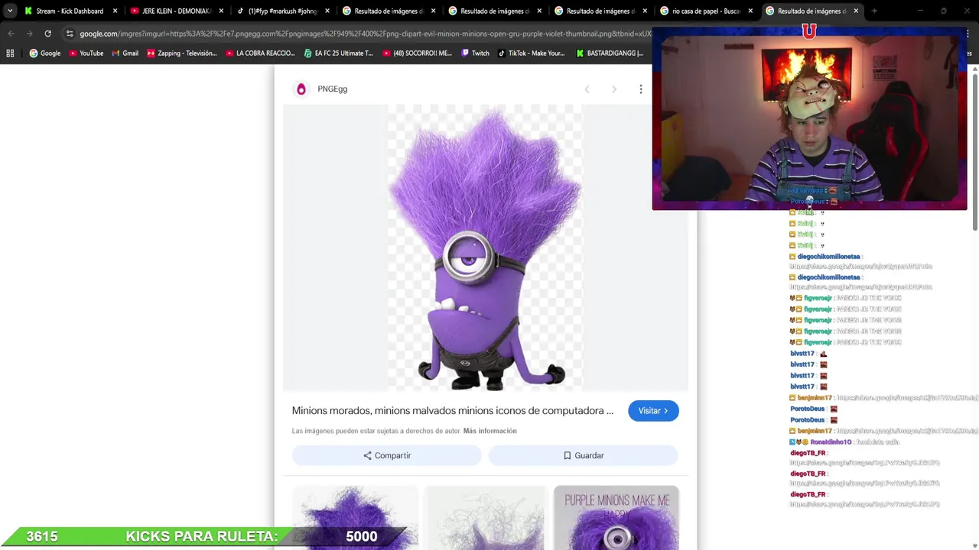979x550 pixels.
Task: Close the JERE KLEIN YouTube tab
Action: (221, 11)
